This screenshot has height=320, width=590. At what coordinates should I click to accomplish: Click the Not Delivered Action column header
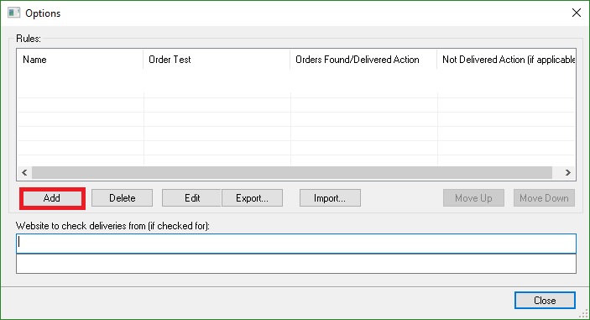pos(506,60)
